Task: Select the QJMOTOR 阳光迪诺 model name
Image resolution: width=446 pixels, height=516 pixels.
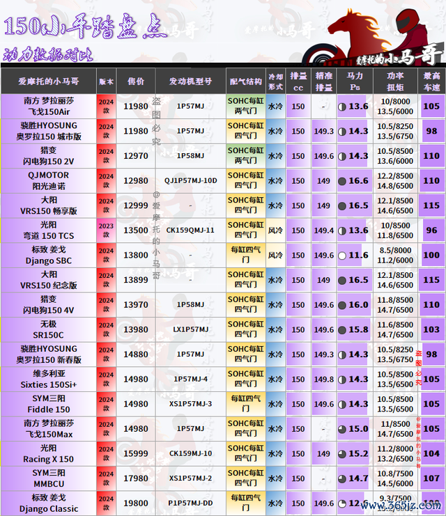Action: [x=49, y=180]
